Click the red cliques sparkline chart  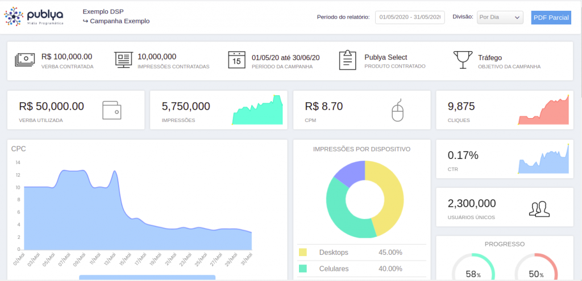pos(543,112)
